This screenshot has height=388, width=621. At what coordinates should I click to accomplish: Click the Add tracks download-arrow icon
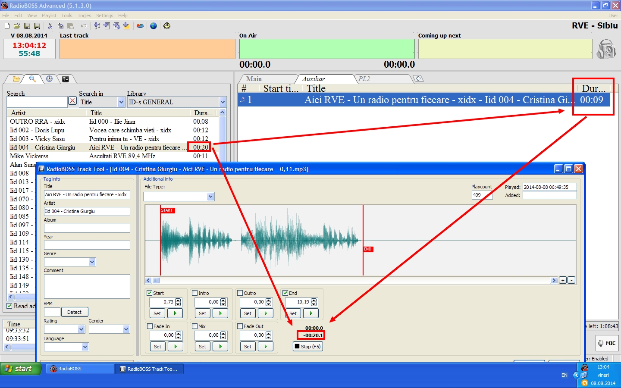pyautogui.click(x=116, y=26)
